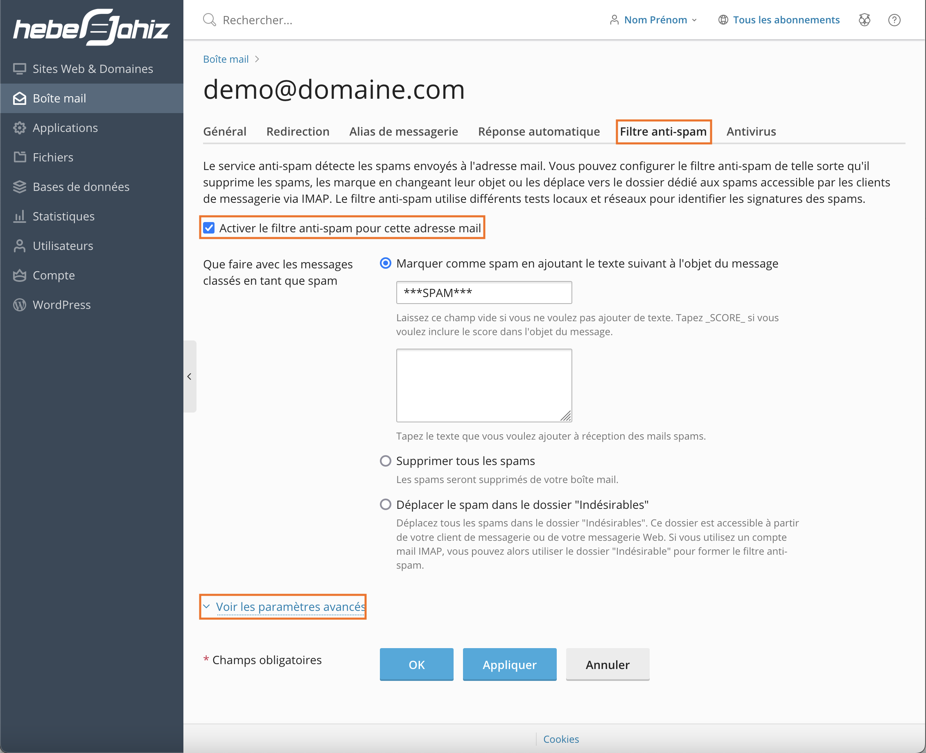Viewport: 926px width, 753px height.
Task: Open Compte section
Action: click(91, 275)
